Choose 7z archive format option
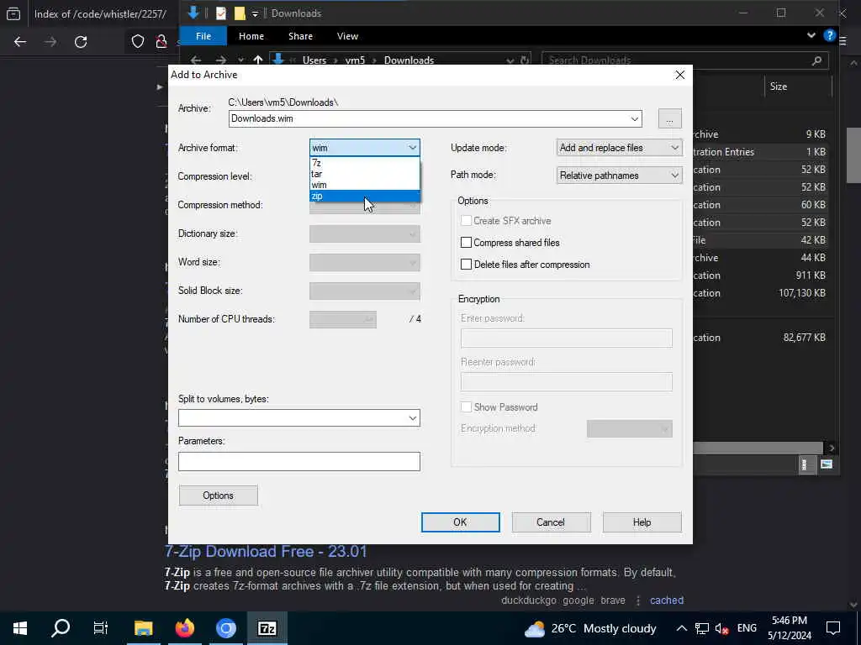The image size is (861, 645). coord(365,163)
